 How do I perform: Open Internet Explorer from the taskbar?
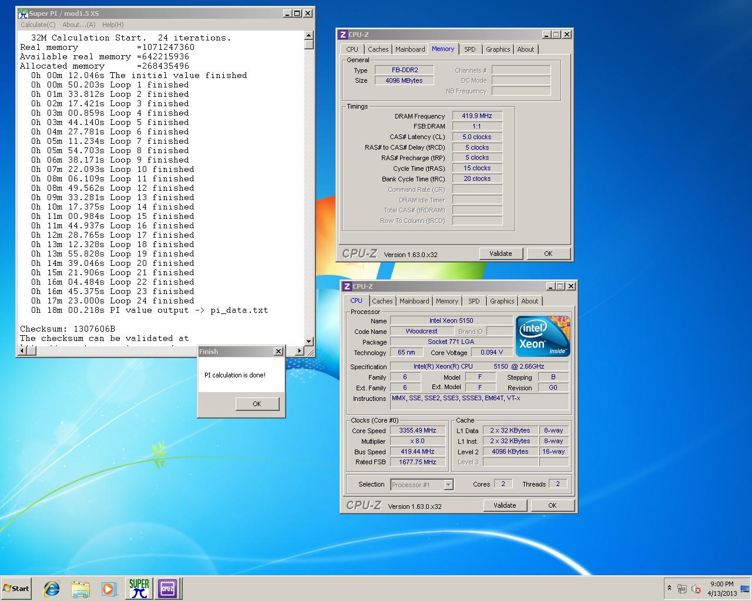[x=52, y=589]
